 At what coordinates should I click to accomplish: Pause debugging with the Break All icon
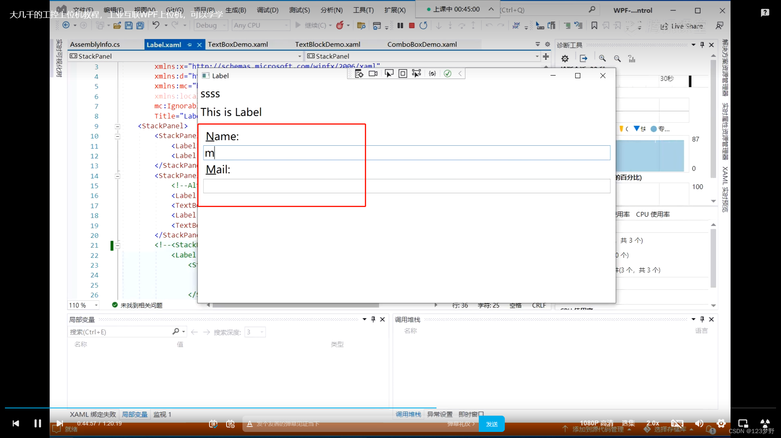(x=400, y=25)
